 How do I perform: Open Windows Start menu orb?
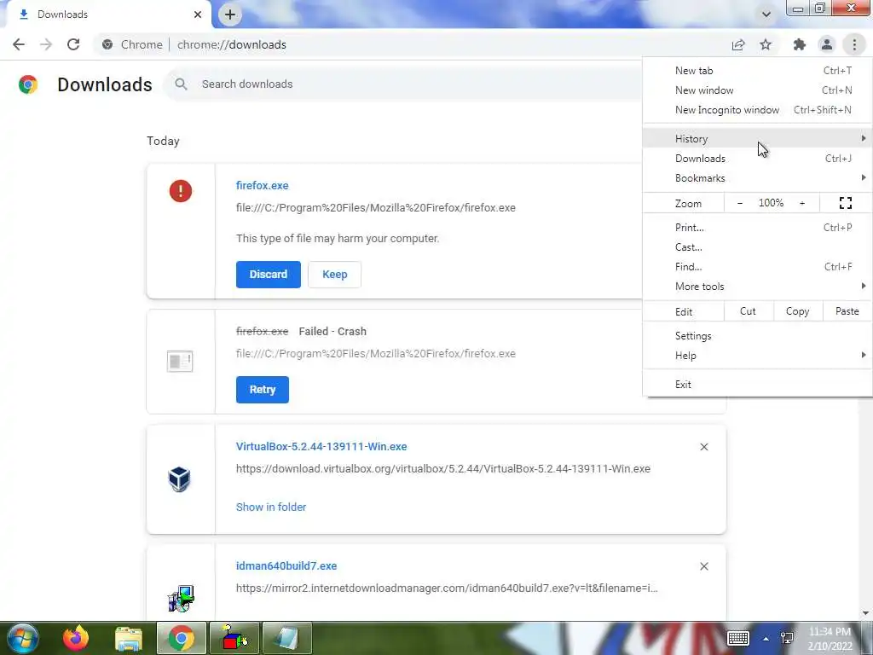pos(21,638)
